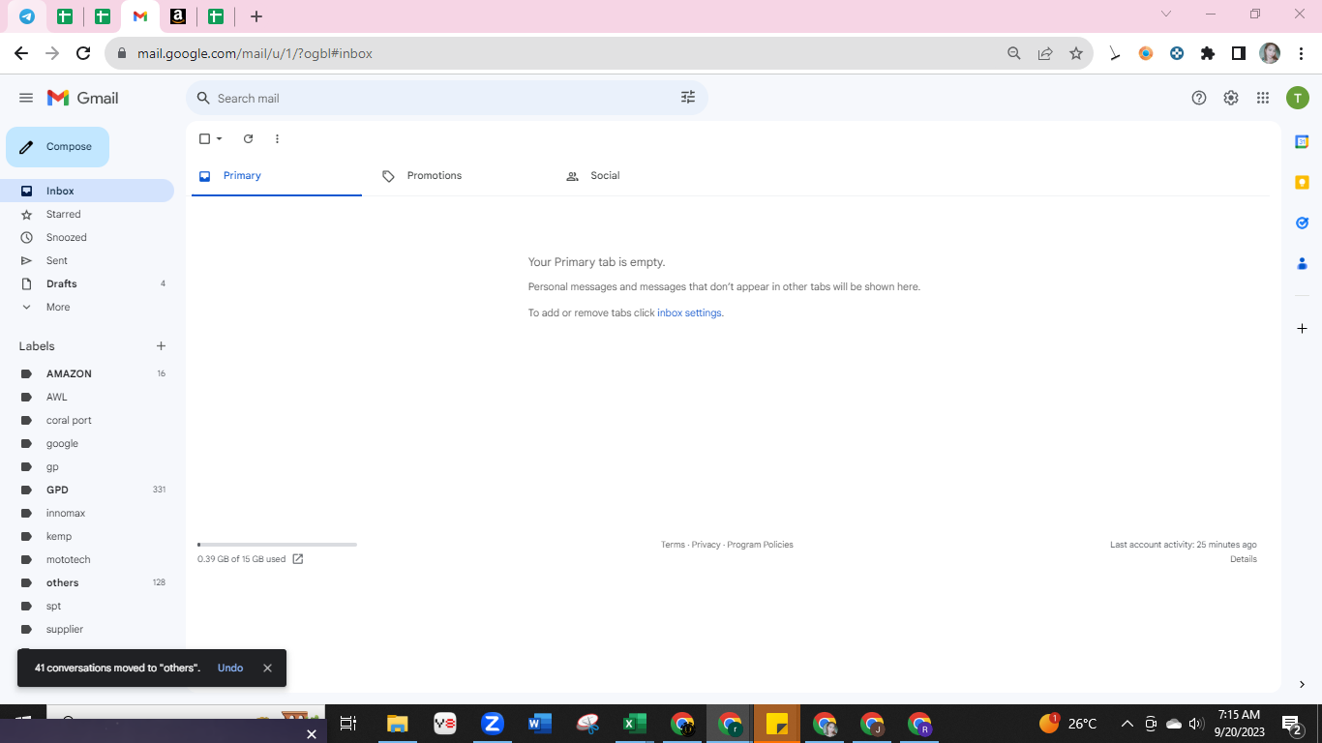Open the innomax label
The image size is (1322, 743).
pos(87,513)
